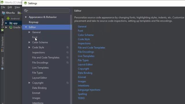Click the Captures tool window icon
Screen dimensions: 185x104
point(2,68)
